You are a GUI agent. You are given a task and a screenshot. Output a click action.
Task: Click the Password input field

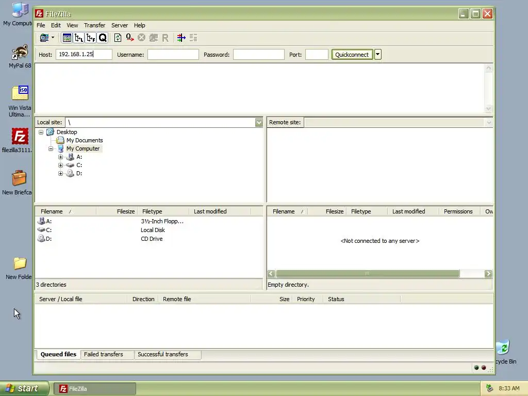point(259,54)
